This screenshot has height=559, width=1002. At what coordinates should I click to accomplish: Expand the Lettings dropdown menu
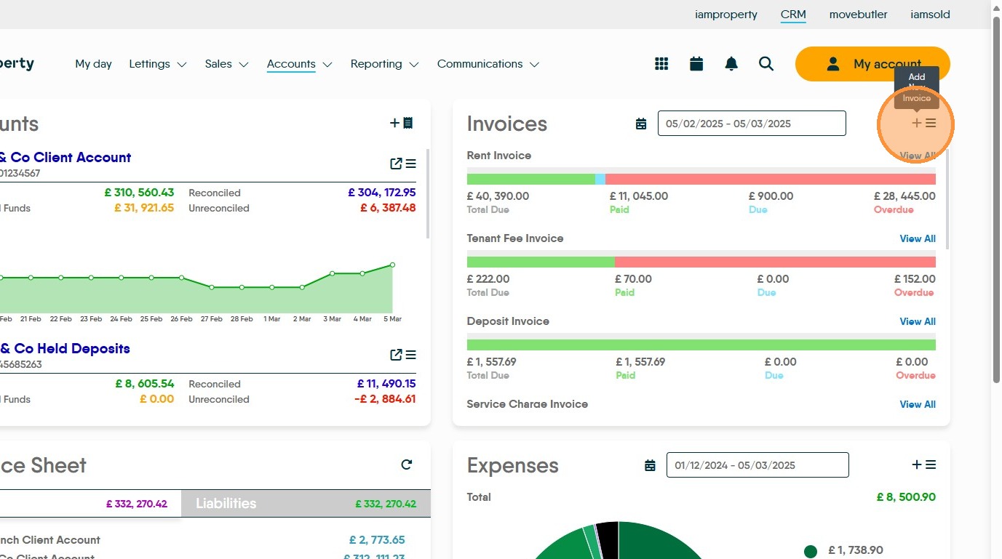click(x=157, y=64)
